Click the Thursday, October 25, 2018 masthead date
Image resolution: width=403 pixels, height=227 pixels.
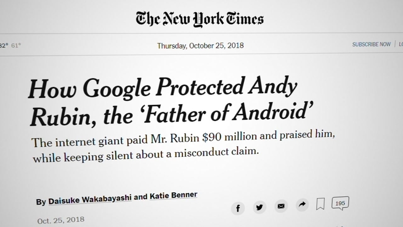[200, 46]
